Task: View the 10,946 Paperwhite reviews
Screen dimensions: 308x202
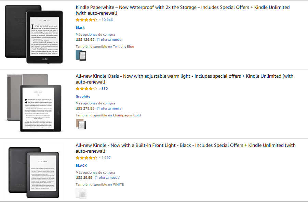Action: pos(107,20)
